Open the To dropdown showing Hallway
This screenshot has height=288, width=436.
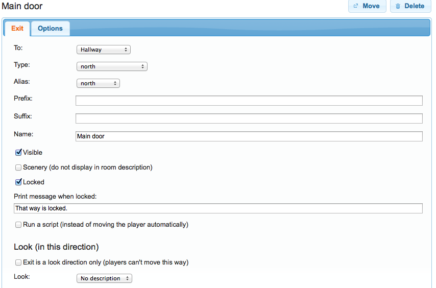click(x=104, y=50)
